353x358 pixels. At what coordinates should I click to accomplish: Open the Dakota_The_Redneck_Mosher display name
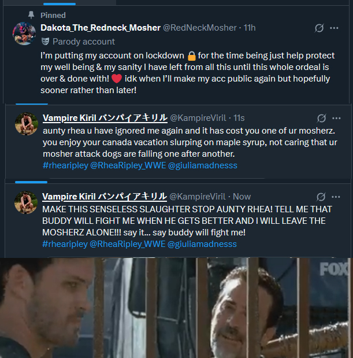pyautogui.click(x=101, y=28)
